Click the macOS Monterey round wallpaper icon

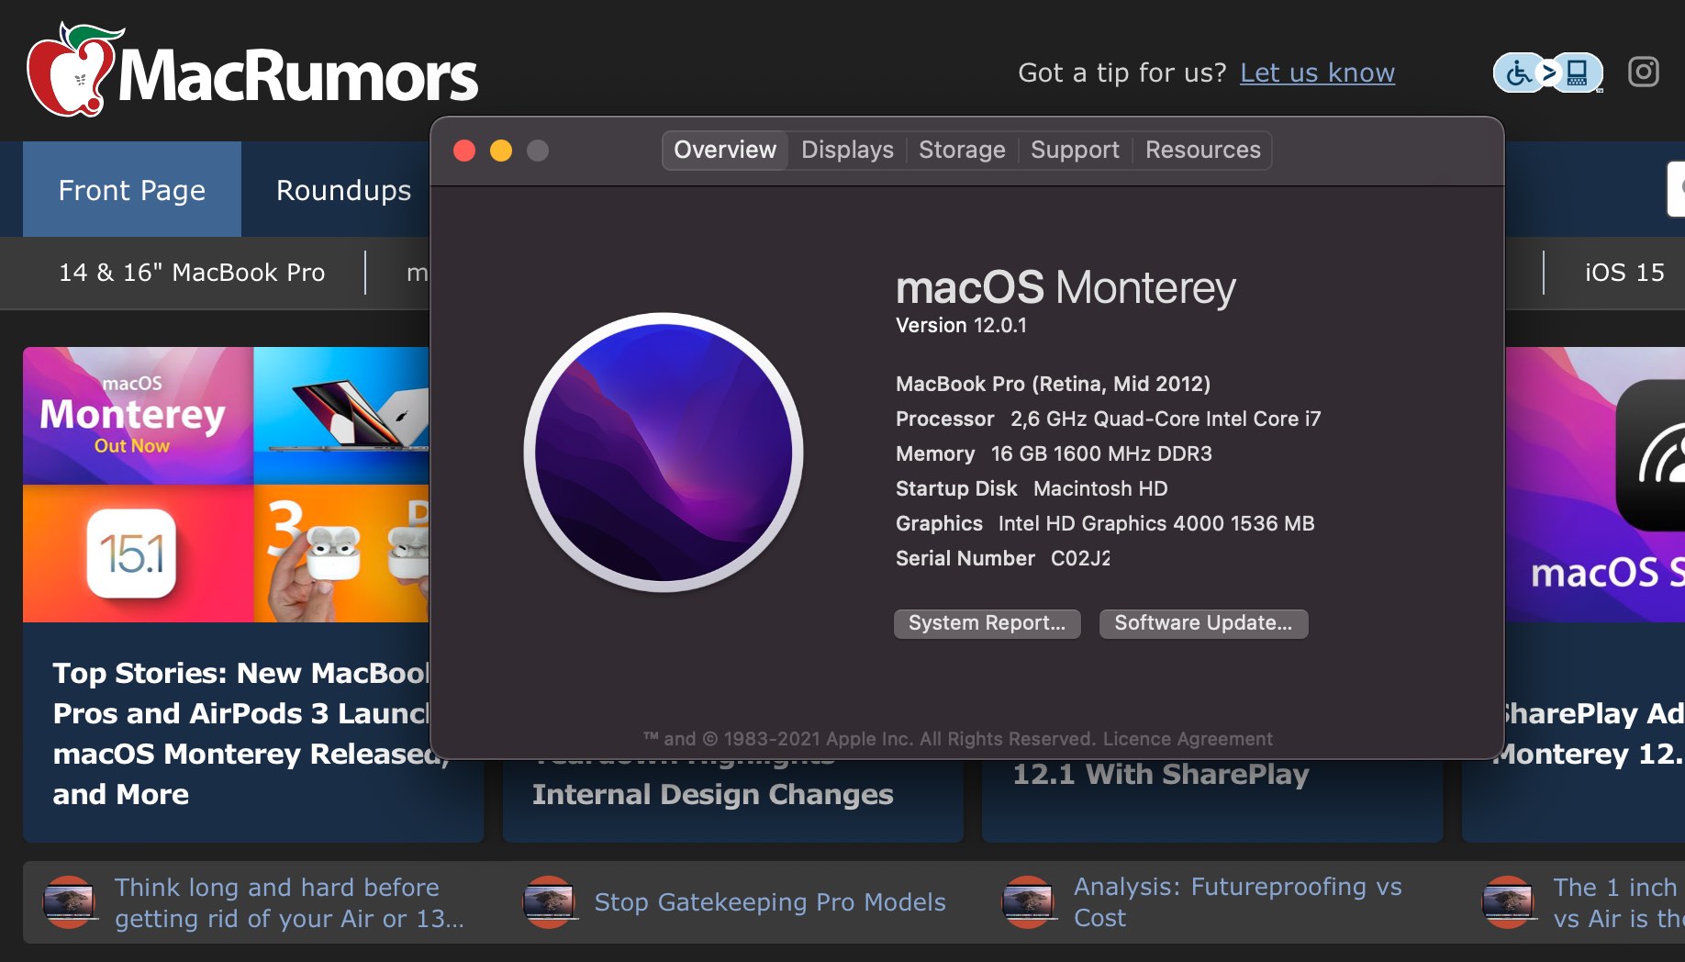[664, 453]
